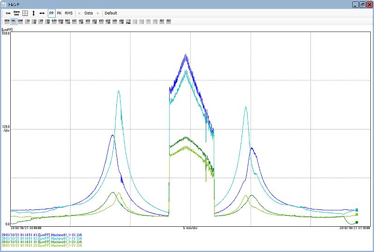The height and width of the screenshot is (252, 374).
Task: Select the nX4 amplitude button
Action: click(115, 22)
